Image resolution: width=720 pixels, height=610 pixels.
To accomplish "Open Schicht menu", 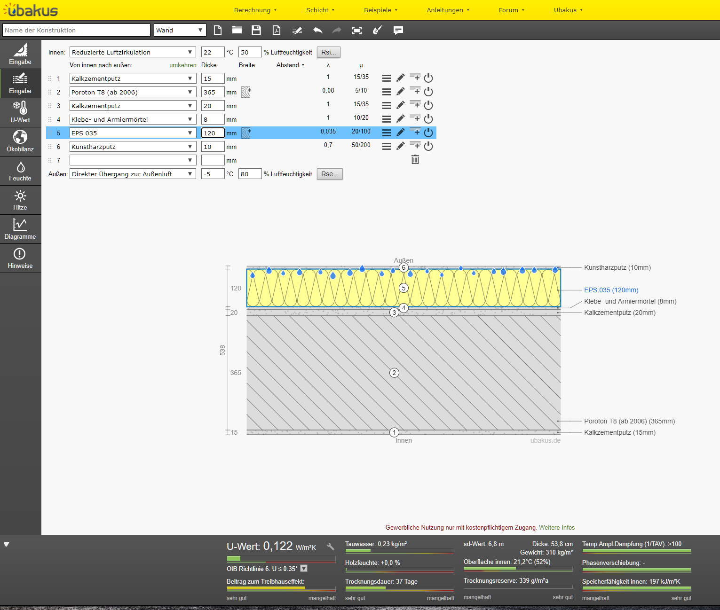I will [320, 10].
